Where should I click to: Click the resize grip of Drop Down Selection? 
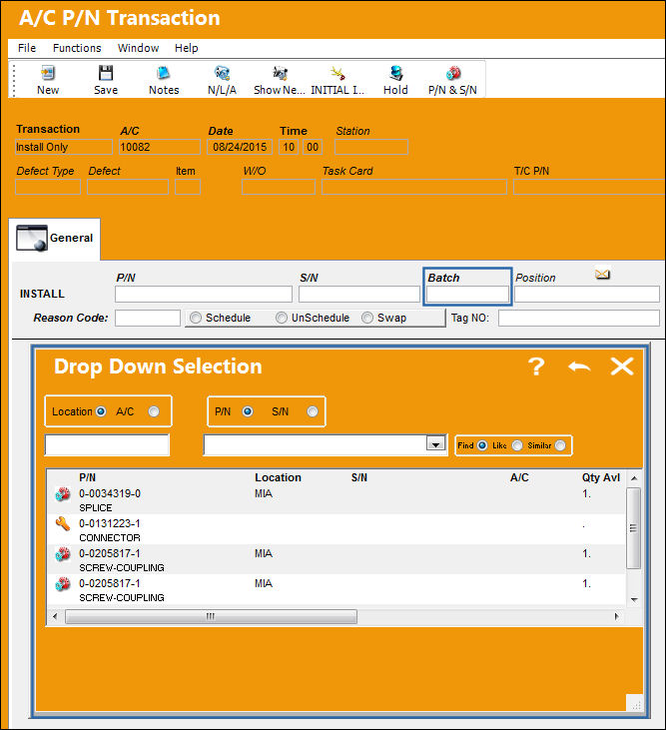[635, 704]
